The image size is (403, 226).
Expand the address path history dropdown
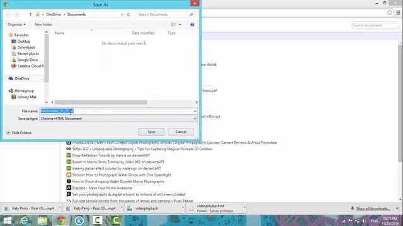[x=122, y=14]
